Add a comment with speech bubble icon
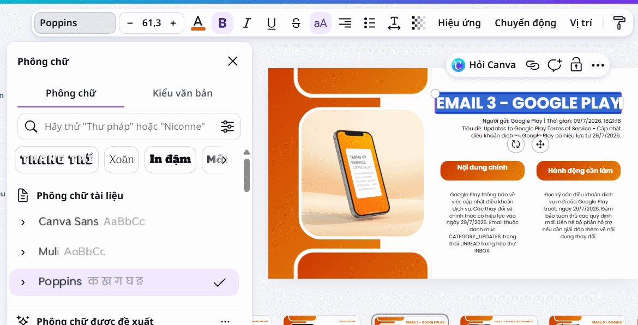The width and height of the screenshot is (638, 325). pos(554,65)
